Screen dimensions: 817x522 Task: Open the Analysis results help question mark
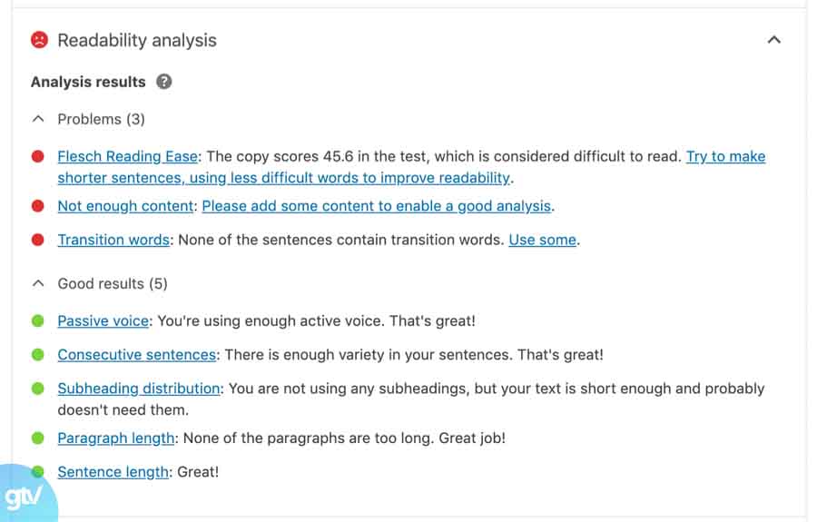point(163,82)
